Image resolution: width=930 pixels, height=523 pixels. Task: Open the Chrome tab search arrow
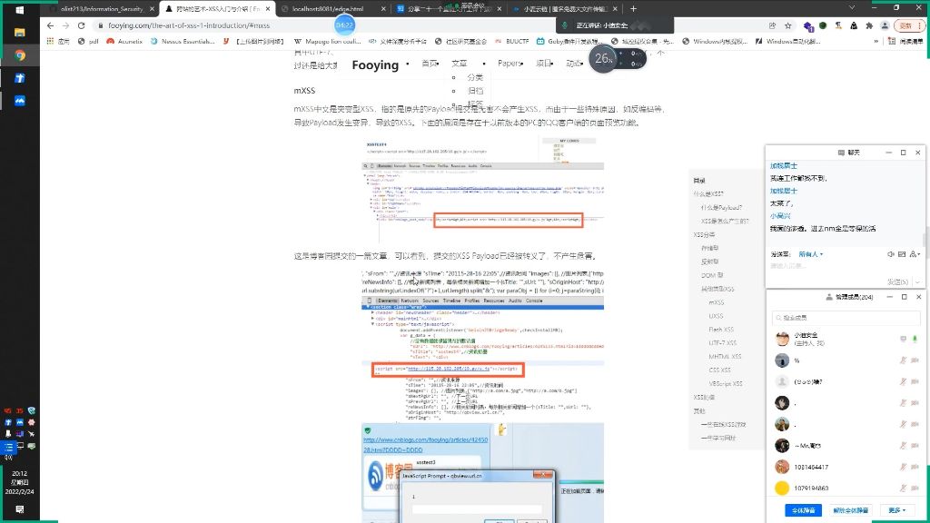852,7
